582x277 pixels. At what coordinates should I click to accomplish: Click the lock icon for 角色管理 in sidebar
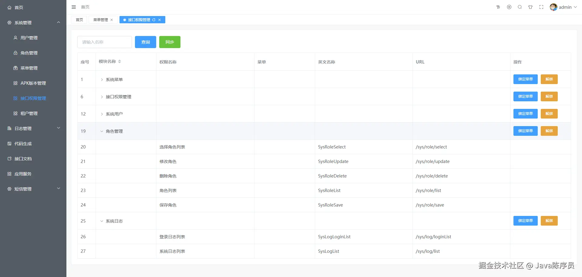[15, 53]
